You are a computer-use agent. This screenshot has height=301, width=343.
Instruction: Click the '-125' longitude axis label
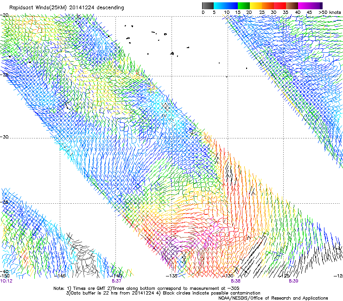point(284,276)
